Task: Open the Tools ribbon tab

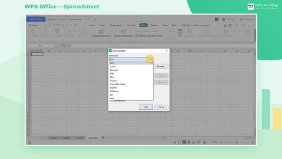Action: pos(174,25)
